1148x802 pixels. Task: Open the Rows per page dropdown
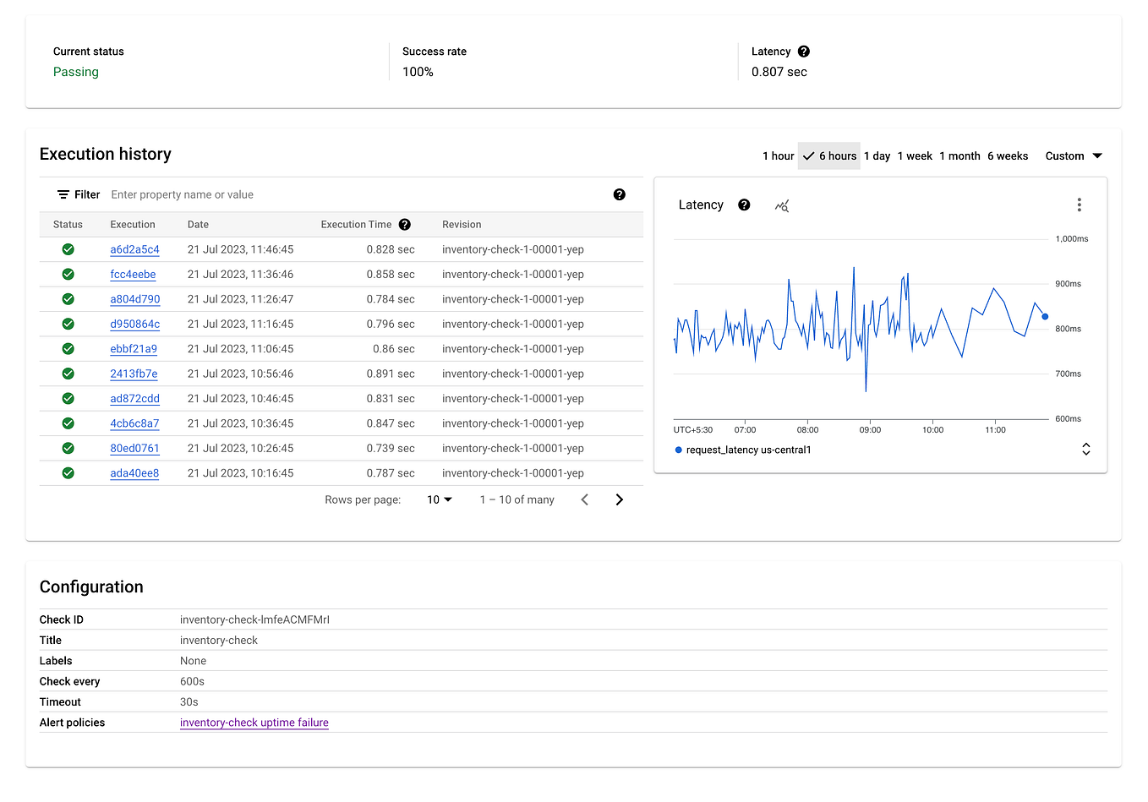(438, 499)
